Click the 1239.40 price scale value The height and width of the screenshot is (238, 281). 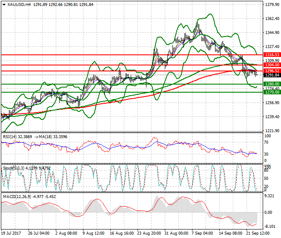(x=272, y=117)
